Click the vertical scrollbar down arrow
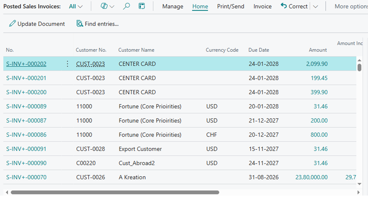Viewport: 368px width, 198px height. pyautogui.click(x=359, y=184)
